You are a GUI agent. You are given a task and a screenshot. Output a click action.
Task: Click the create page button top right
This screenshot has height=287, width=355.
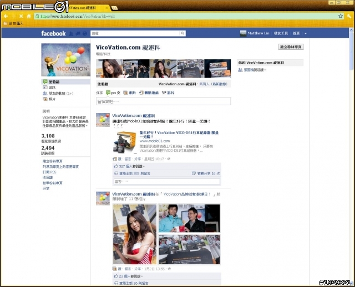(x=291, y=47)
